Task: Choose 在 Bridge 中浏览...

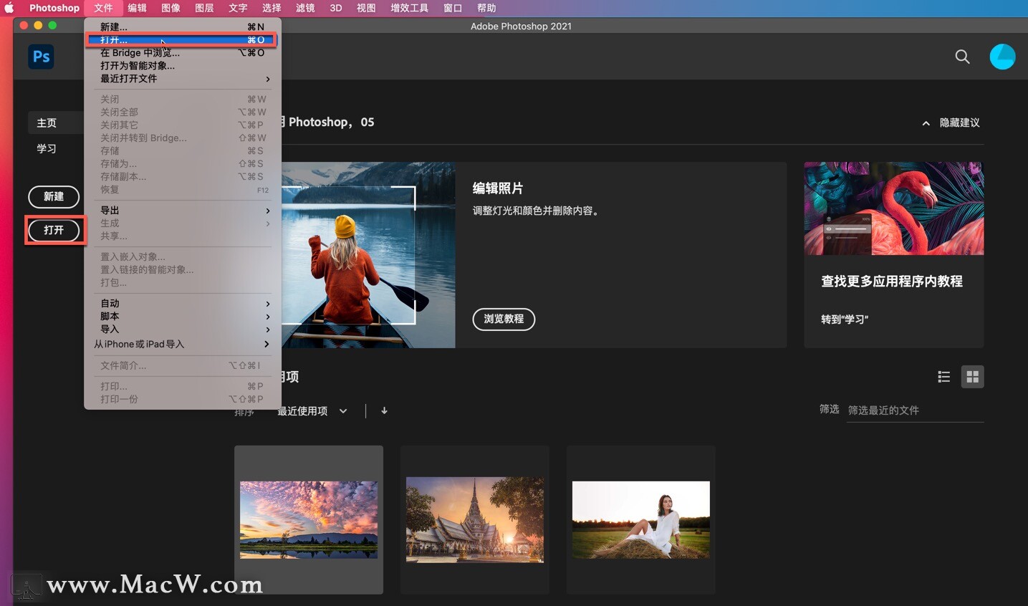Action: coord(182,53)
